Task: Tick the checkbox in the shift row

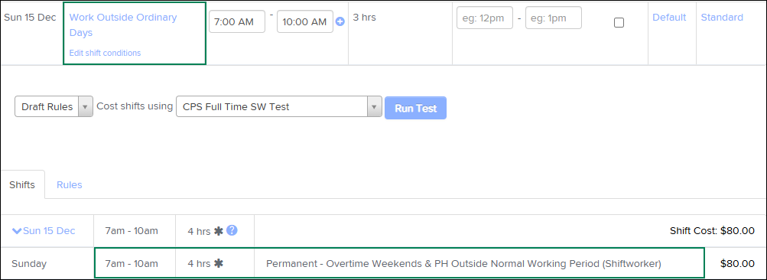Action: coord(619,22)
